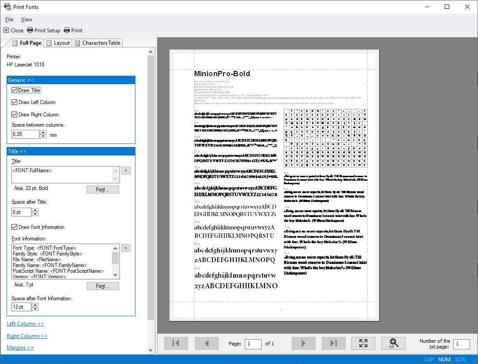The image size is (478, 364).
Task: Insert tag button next to Font Information
Action: [x=126, y=248]
